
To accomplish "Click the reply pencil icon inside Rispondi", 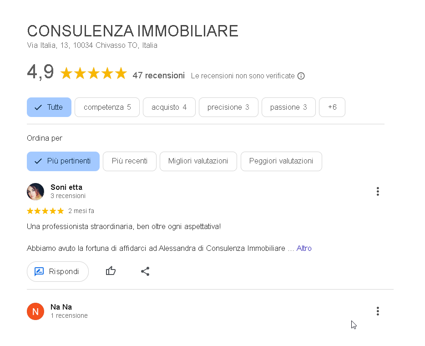I will click(40, 271).
